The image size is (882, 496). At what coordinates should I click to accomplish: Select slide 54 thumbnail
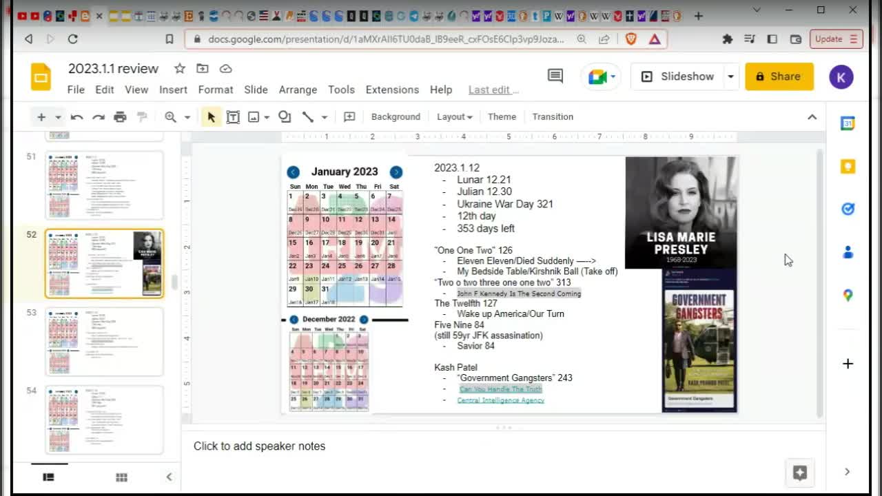pos(105,420)
